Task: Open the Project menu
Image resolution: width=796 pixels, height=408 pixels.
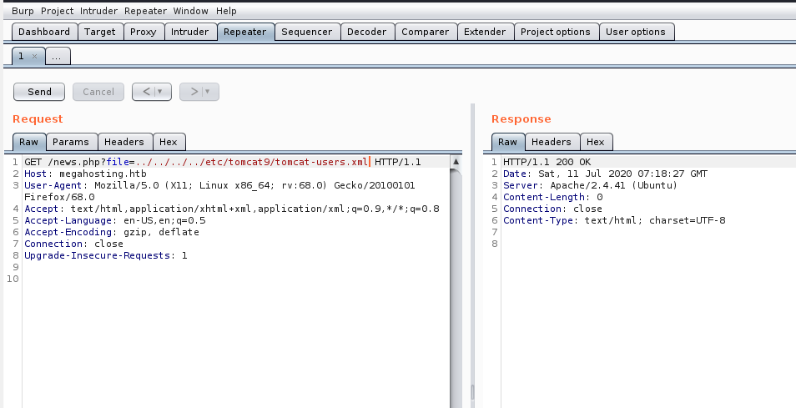Action: coord(57,11)
